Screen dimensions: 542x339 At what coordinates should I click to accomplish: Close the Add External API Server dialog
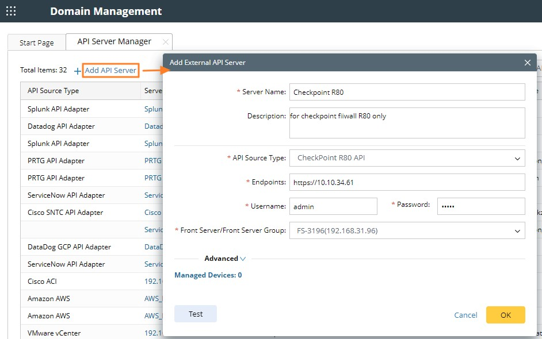pyautogui.click(x=527, y=63)
